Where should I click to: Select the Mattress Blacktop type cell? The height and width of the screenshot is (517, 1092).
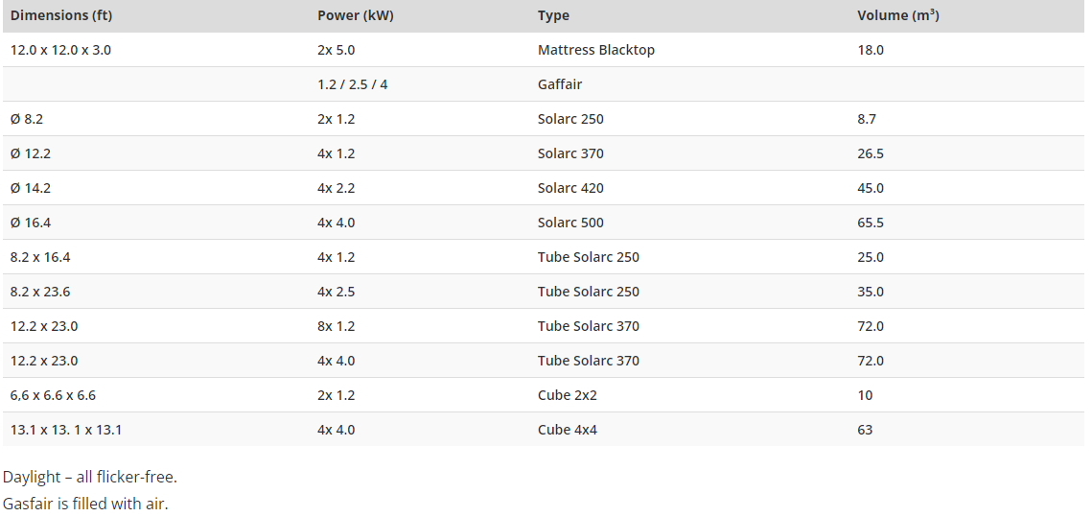click(596, 50)
